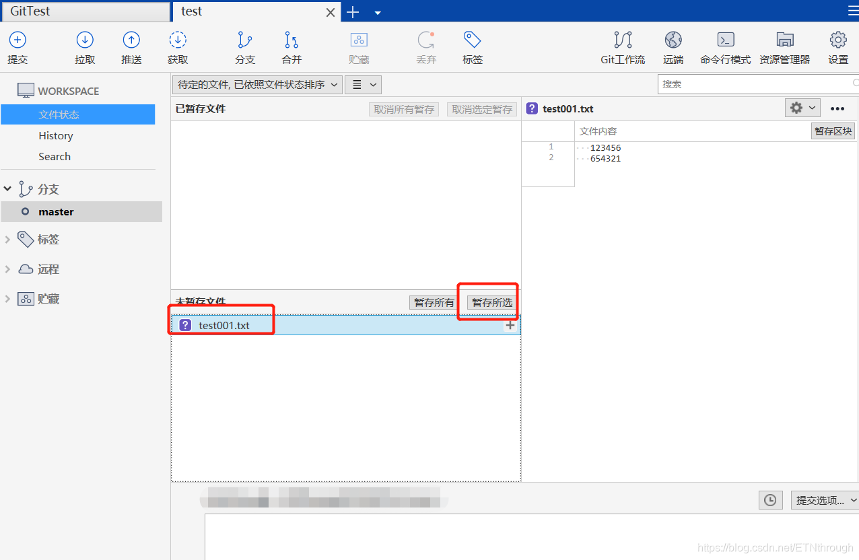
Task: Select 文件状态 in the workspace sidebar
Action: 77,114
